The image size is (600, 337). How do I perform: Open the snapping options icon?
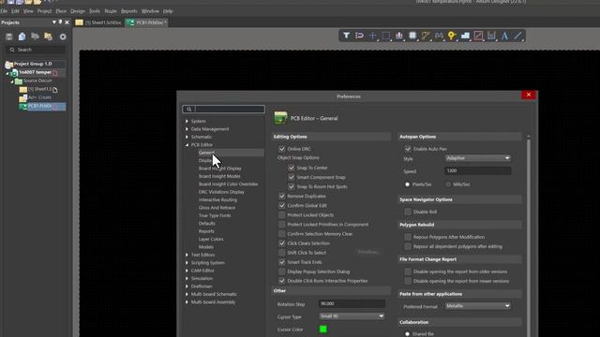point(359,36)
